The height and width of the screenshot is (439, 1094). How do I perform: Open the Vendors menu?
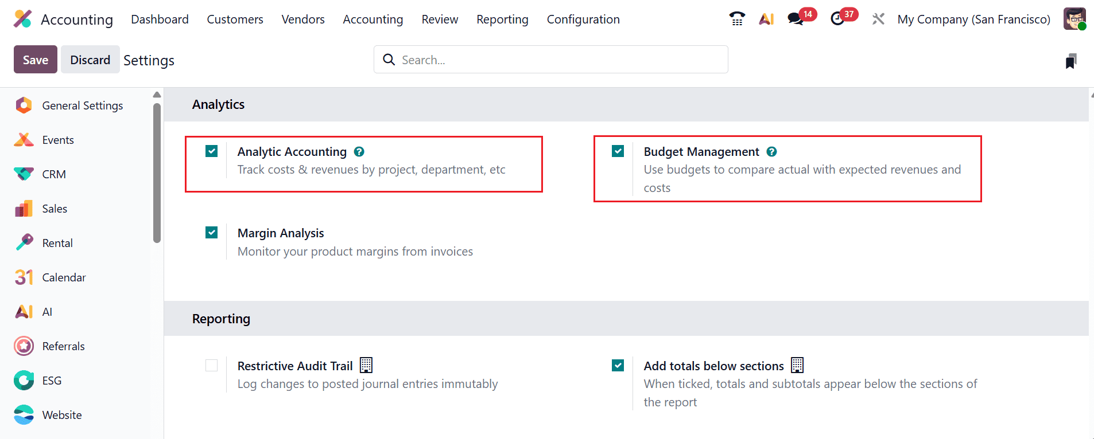point(303,19)
